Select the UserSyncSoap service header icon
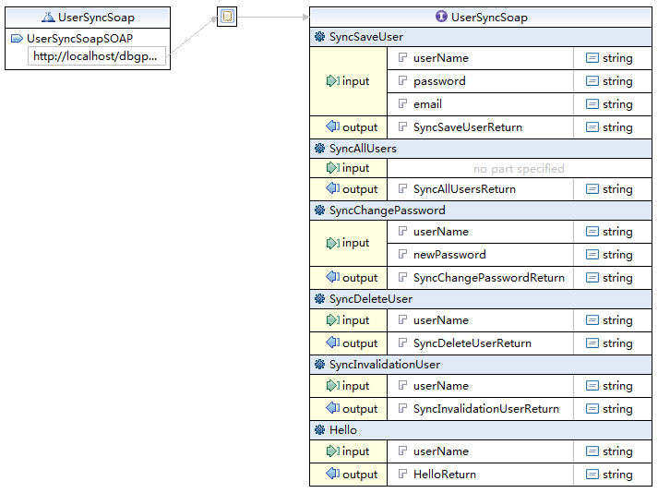Image resolution: width=658 pixels, height=493 pixels. pos(48,18)
